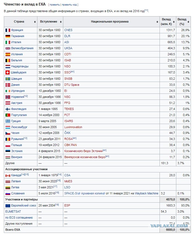
Task: Click the France flag icon
Action: (x=8, y=30)
